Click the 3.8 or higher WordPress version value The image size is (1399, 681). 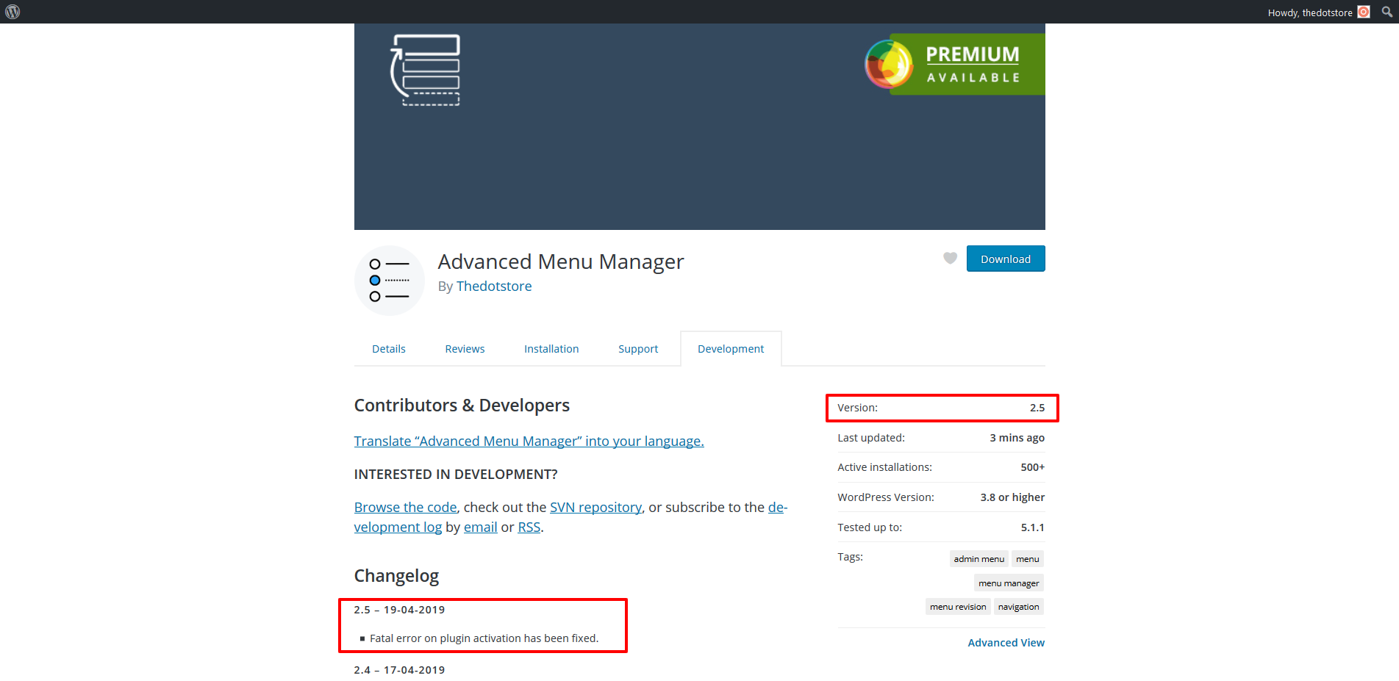point(1012,497)
